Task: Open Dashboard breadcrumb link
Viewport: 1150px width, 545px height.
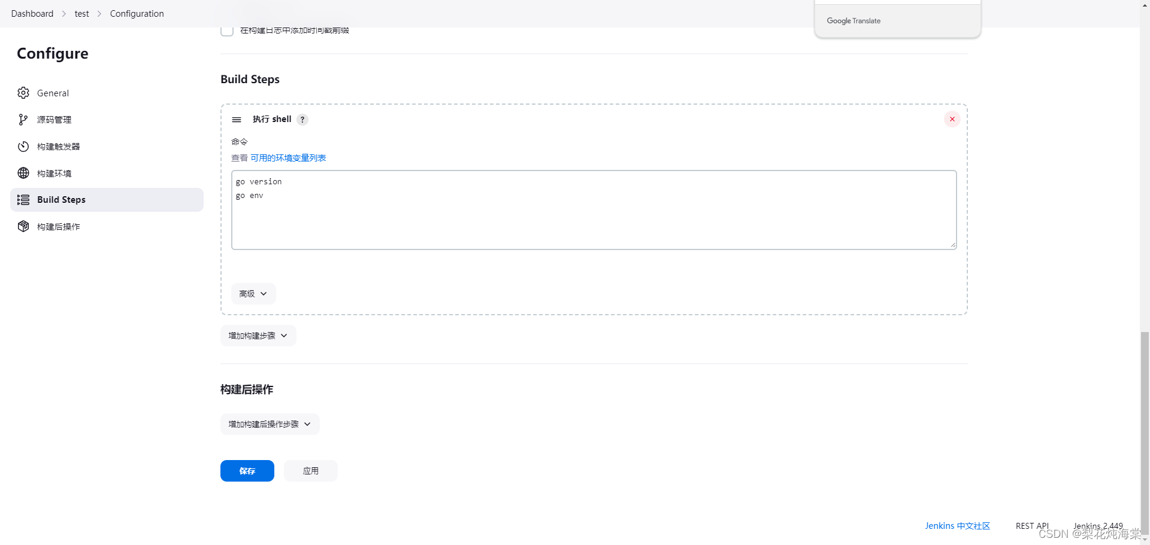Action: pyautogui.click(x=32, y=14)
